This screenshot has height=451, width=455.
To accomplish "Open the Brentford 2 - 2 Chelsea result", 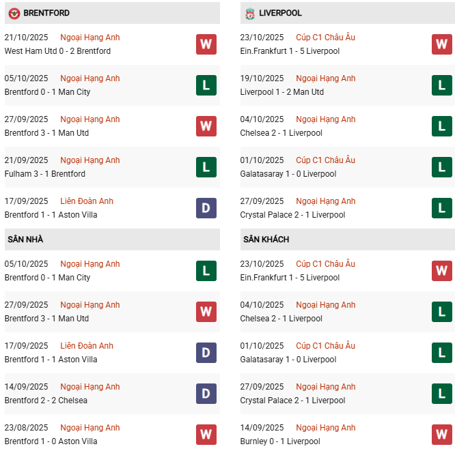I will click(46, 401).
